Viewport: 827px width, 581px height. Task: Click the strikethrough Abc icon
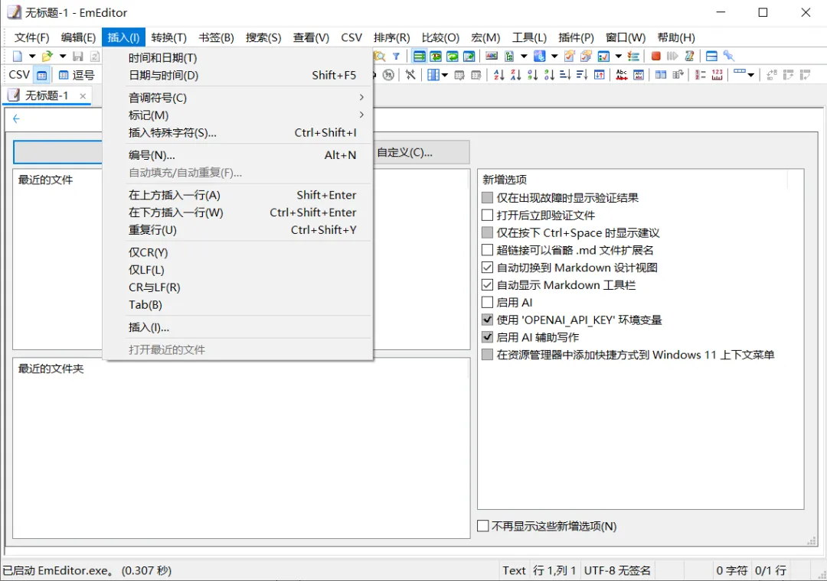tap(622, 75)
